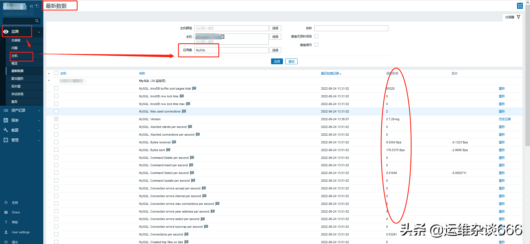Click the 名称 filter input field
Screen dimensions: 530x244
coord(351,28)
